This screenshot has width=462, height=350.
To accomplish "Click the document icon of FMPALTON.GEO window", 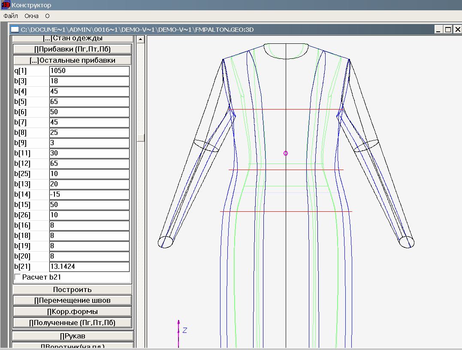I will 15,30.
